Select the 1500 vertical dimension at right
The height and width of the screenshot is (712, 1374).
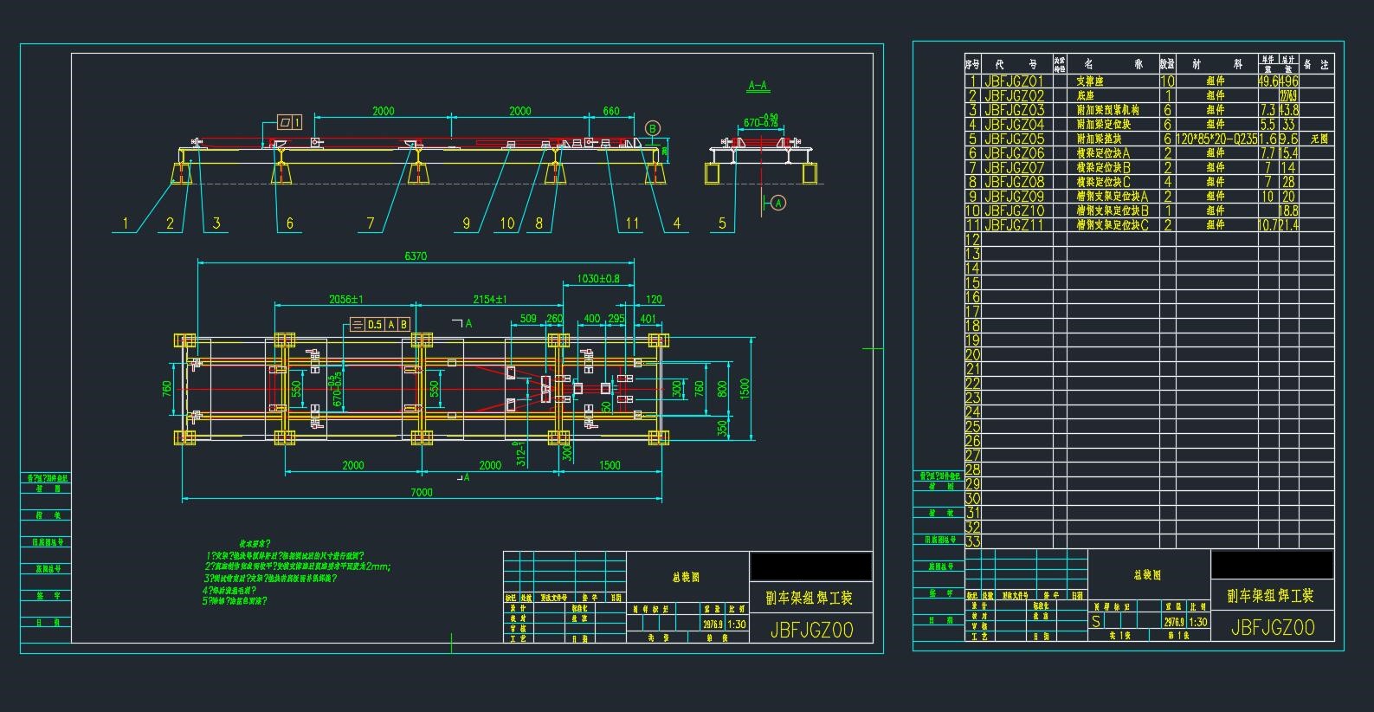click(745, 389)
